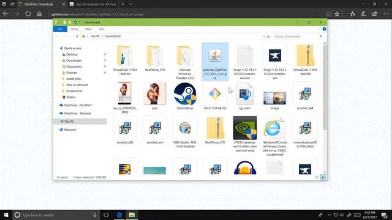Open Desktop in Quick access
The height and width of the screenshot is (220, 392).
pyautogui.click(x=72, y=54)
